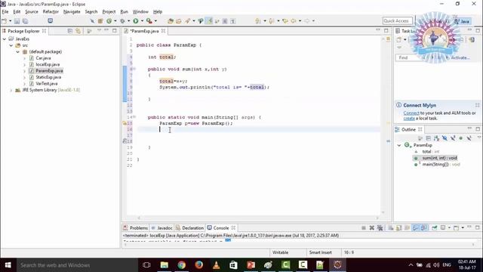Click the create link for local task
This screenshot has width=483, height=272.
click(x=409, y=119)
